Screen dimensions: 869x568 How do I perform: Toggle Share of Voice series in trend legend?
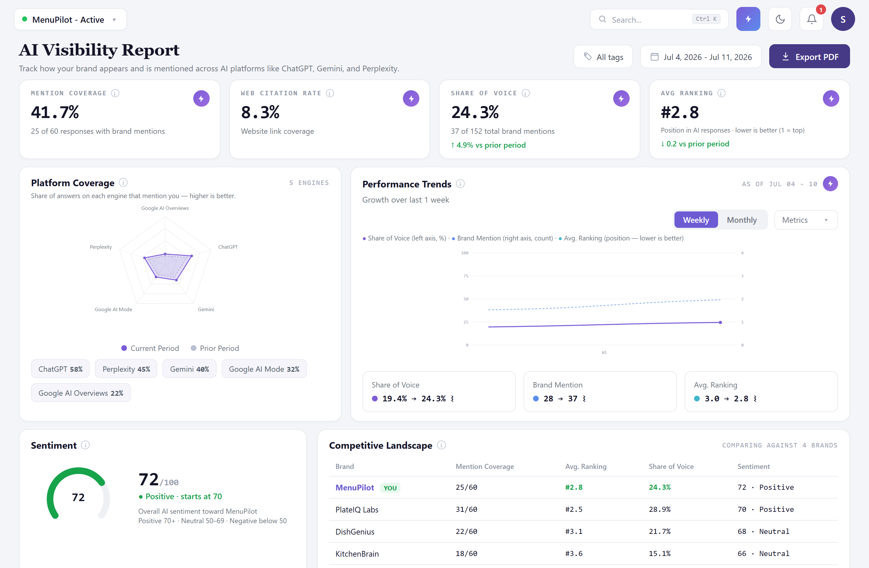(405, 238)
